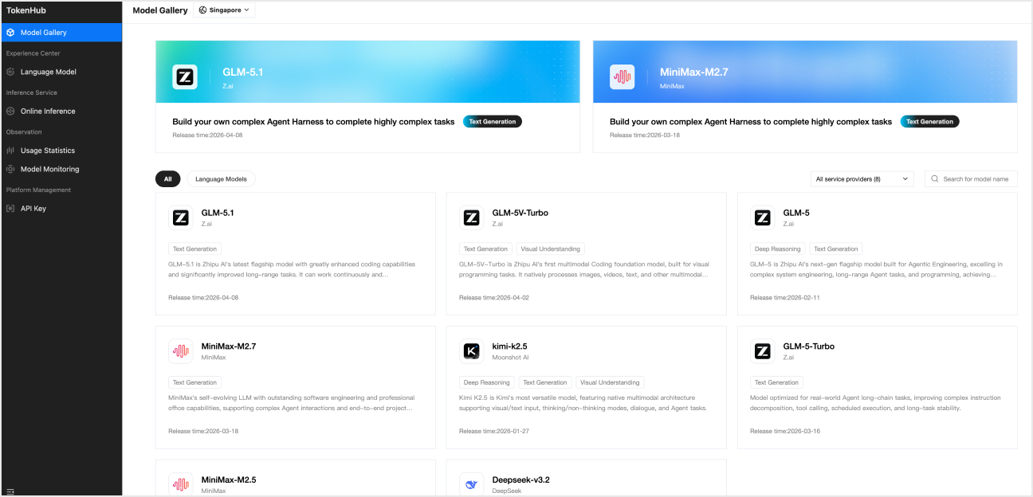Click the "Release time:2026-04-02" text
Screen dimensions: 1033x497
[x=494, y=297]
